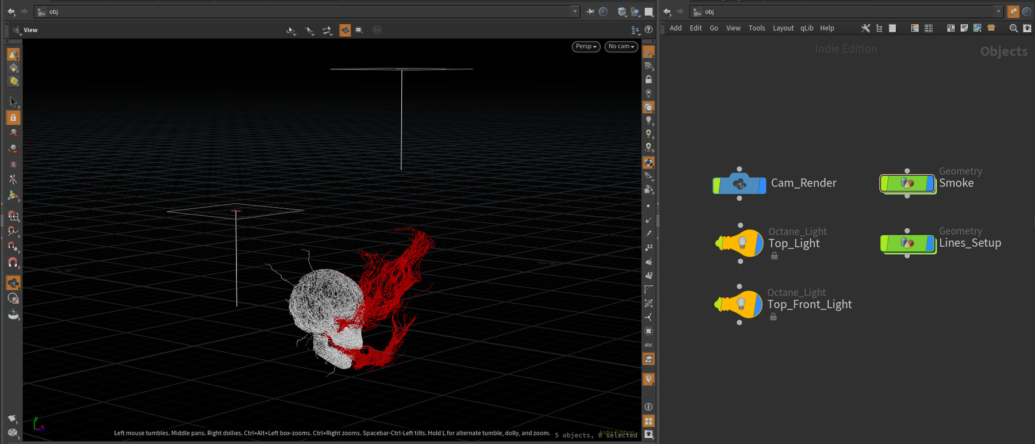The width and height of the screenshot is (1035, 444).
Task: Toggle the viewport lock icon on right toolbar
Action: [x=649, y=80]
